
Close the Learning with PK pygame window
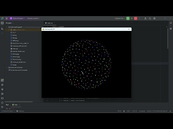click(129, 29)
